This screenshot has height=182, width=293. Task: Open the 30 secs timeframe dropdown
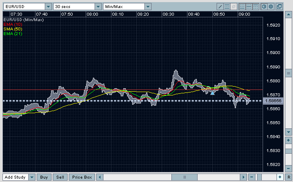(98, 7)
